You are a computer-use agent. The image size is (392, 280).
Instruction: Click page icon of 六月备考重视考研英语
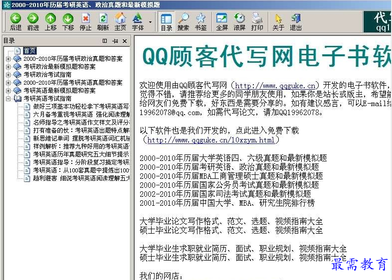pos(27,115)
